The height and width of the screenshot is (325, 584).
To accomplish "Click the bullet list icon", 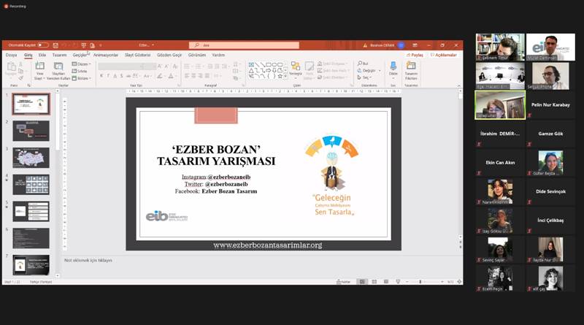I will click(x=187, y=66).
